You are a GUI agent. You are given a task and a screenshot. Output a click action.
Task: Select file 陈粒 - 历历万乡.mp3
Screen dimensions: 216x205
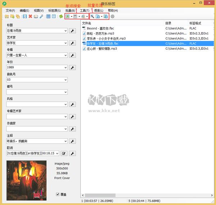[x=100, y=34]
